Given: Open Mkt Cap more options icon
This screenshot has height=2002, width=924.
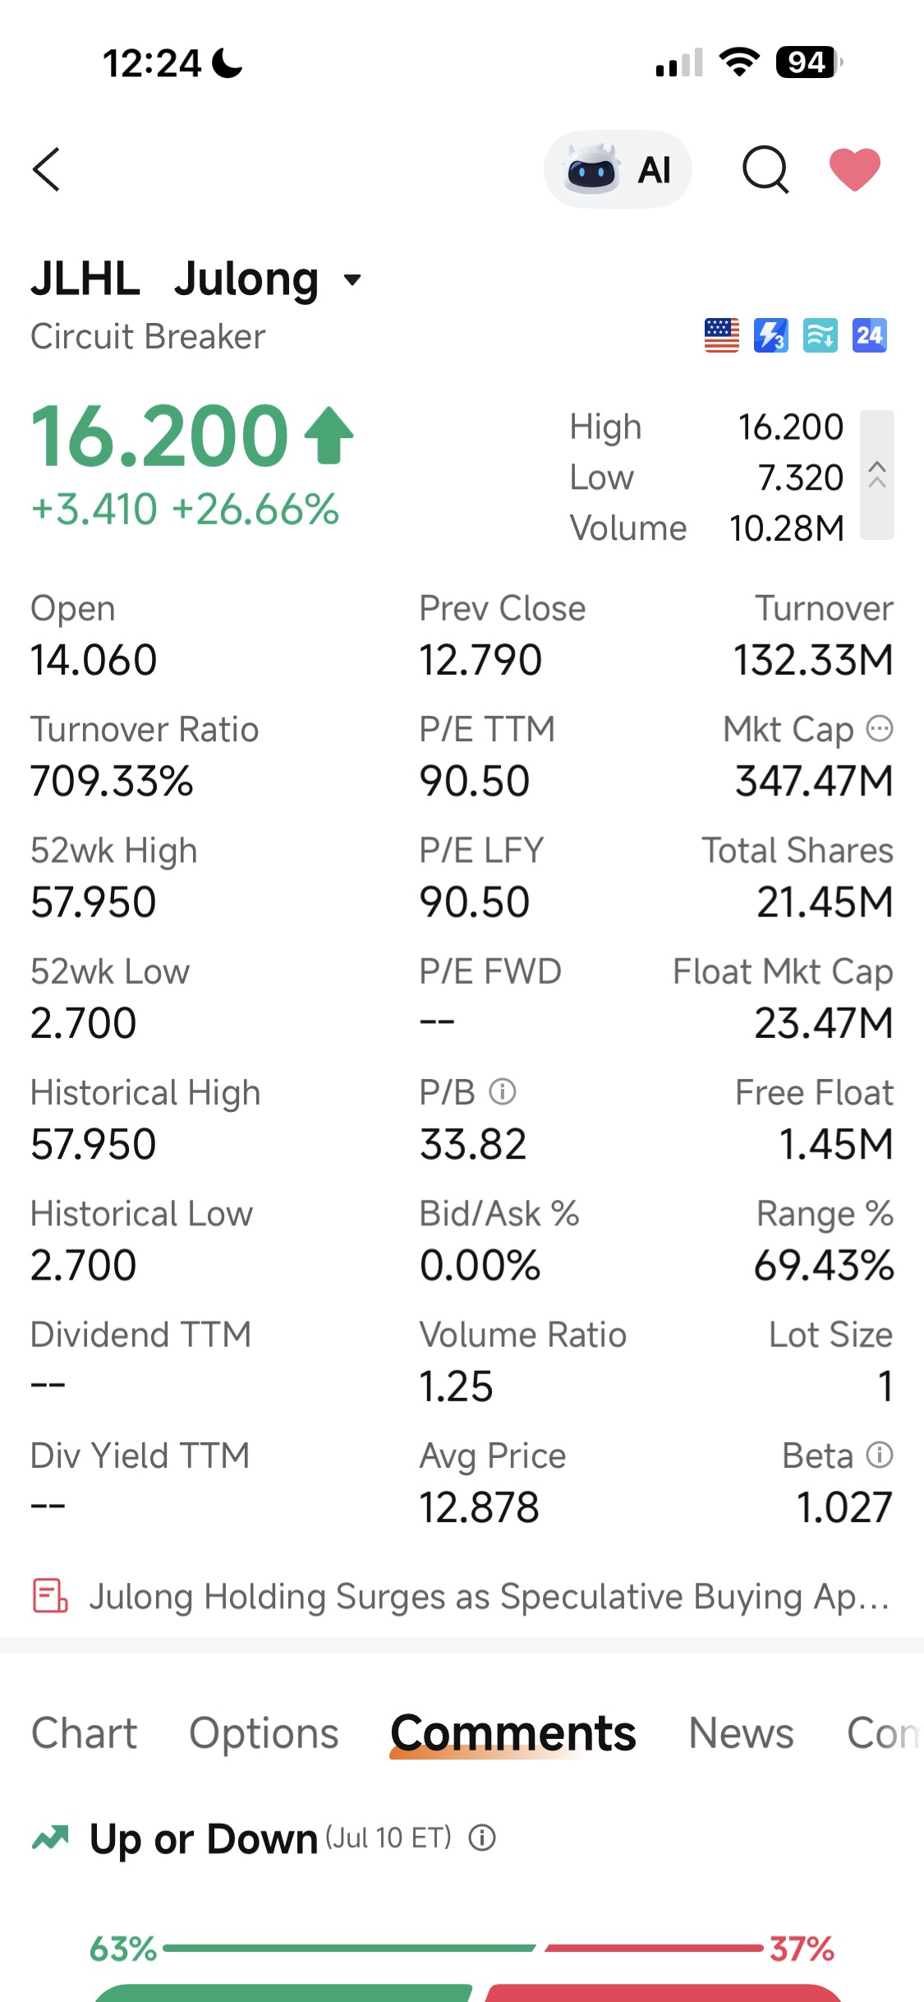Looking at the screenshot, I should 880,728.
